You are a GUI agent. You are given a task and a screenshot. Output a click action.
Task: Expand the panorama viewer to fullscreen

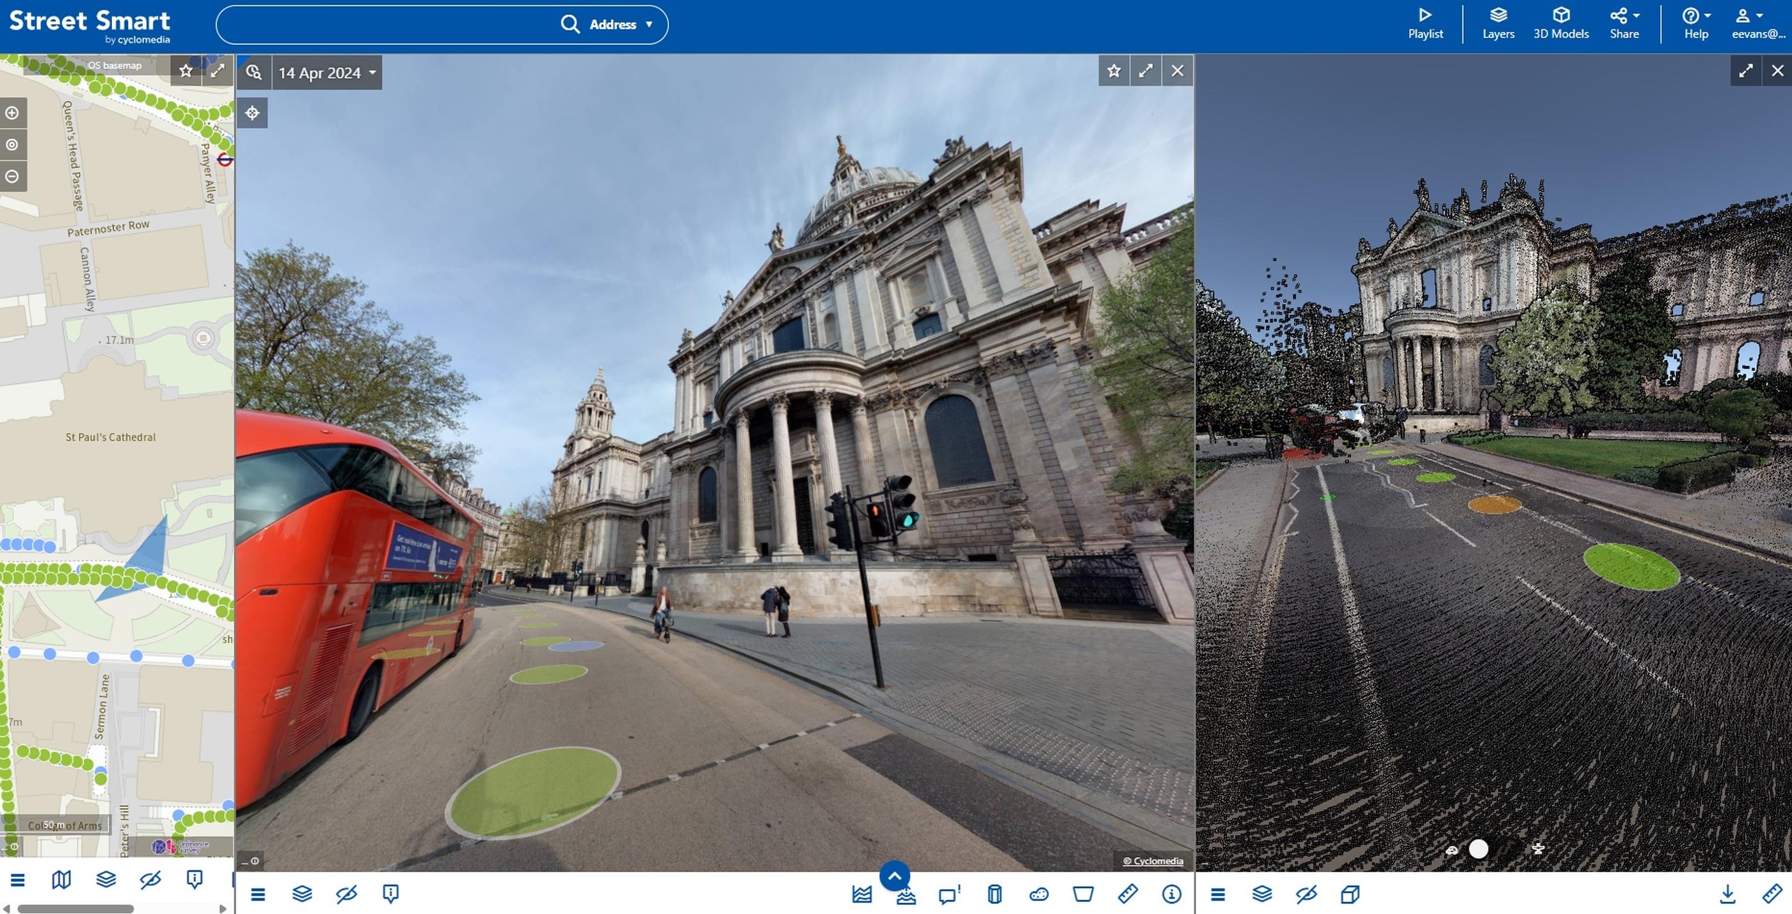pyautogui.click(x=1146, y=70)
